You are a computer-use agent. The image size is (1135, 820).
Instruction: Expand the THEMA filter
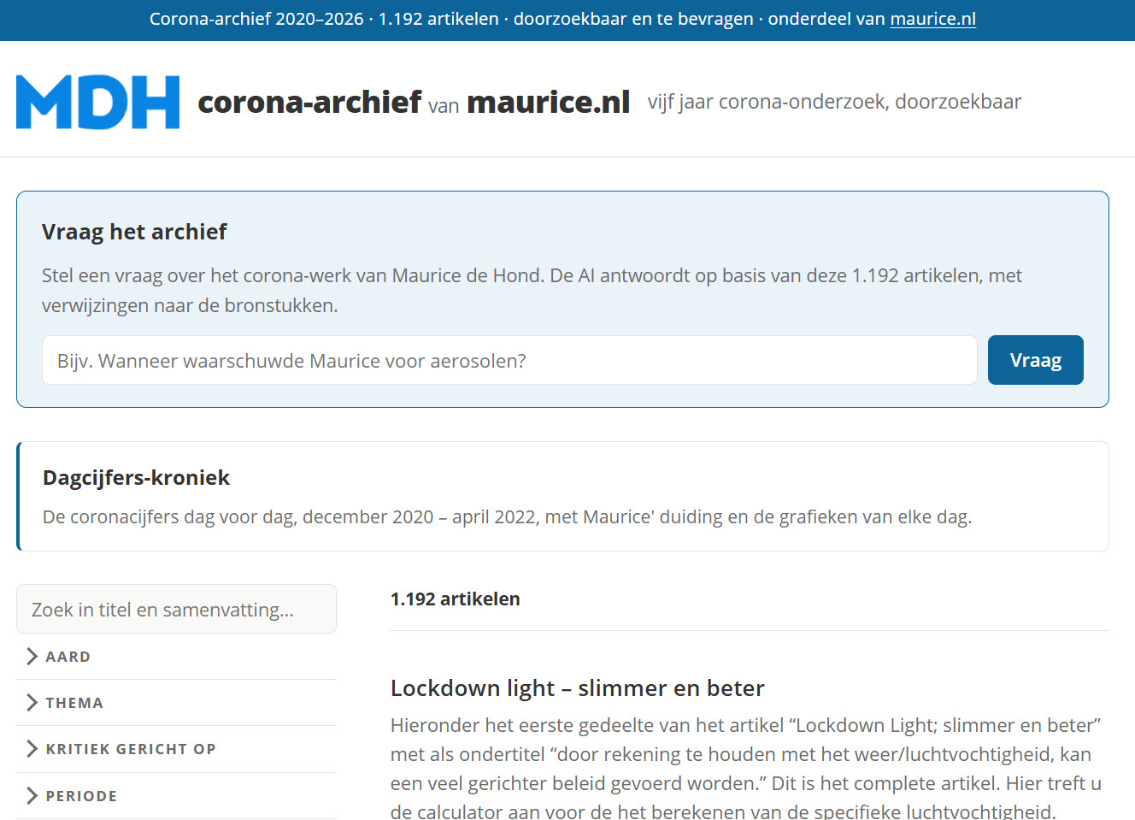pos(176,703)
